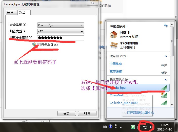The width and height of the screenshot is (178, 132).
Task: Click the signal bars for Tenda_hpu
Action: (x=164, y=88)
